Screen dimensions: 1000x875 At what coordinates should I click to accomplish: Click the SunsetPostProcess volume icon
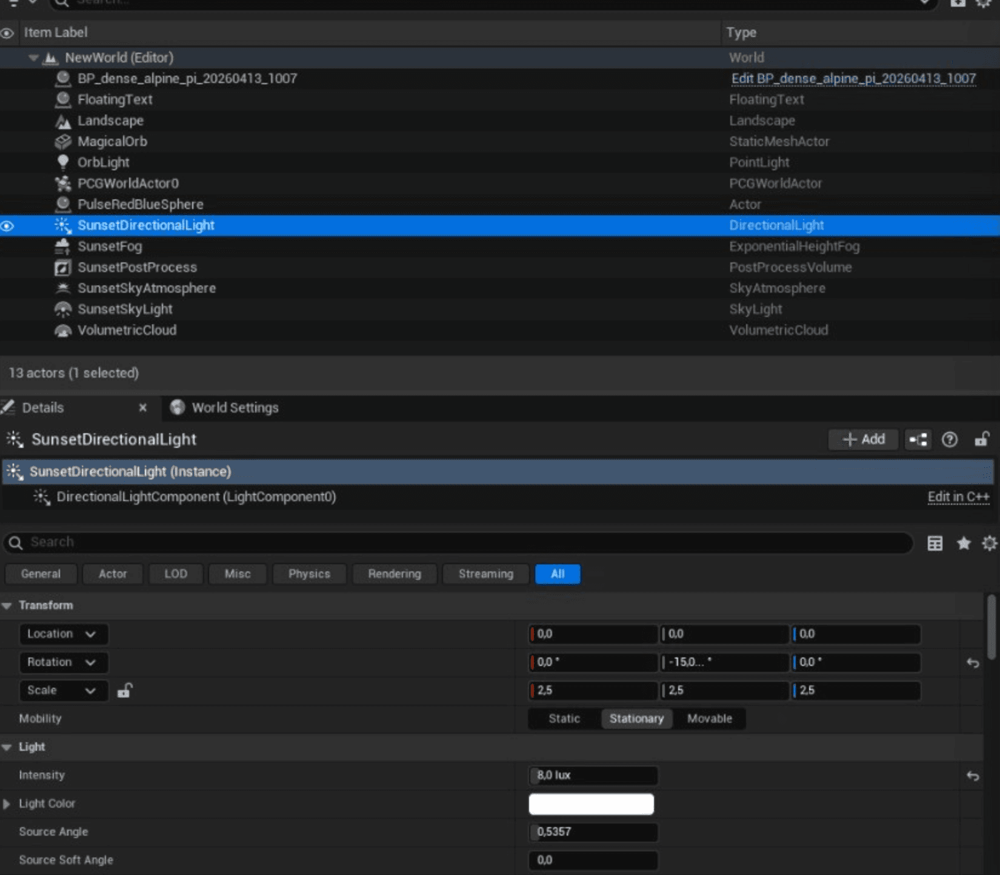(62, 268)
